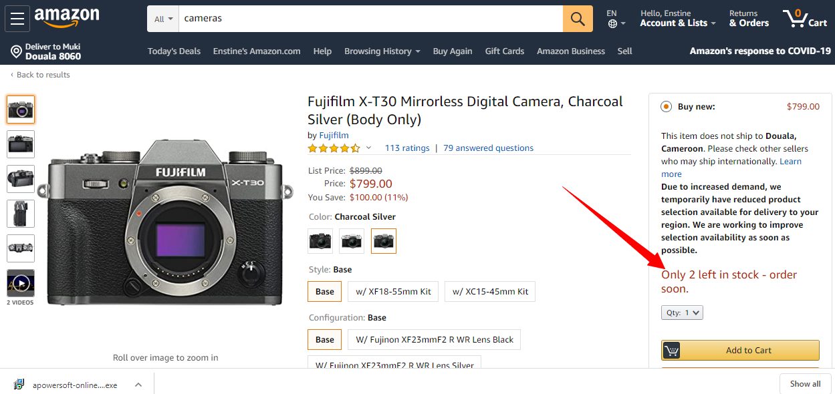
Task: Expand the Browsing History menu
Action: [x=382, y=51]
